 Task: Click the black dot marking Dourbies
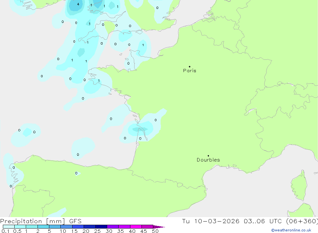tap(208, 156)
